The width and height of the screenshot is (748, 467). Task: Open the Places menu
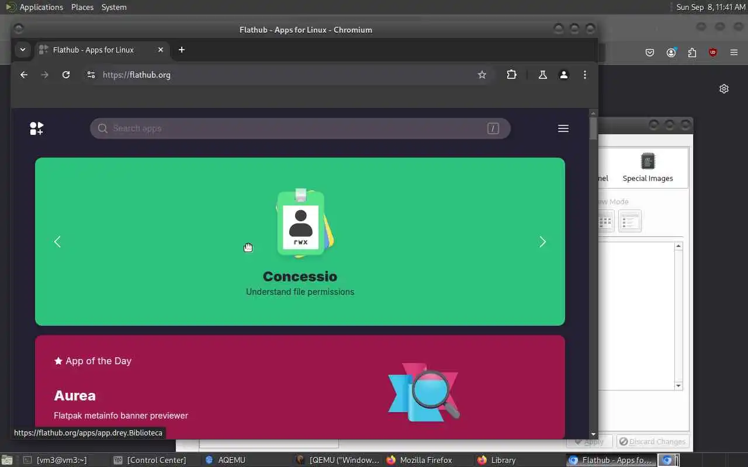(82, 7)
